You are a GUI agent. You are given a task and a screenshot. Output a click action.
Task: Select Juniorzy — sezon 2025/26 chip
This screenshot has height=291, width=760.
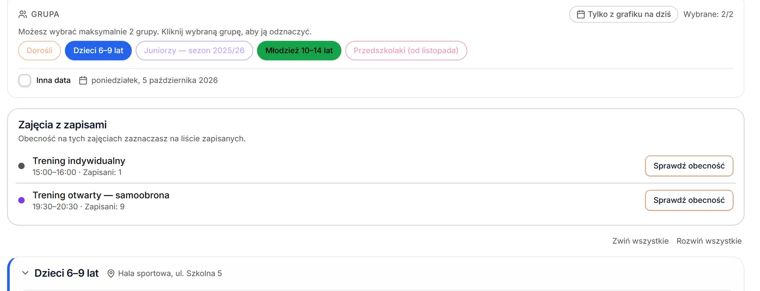pos(194,50)
